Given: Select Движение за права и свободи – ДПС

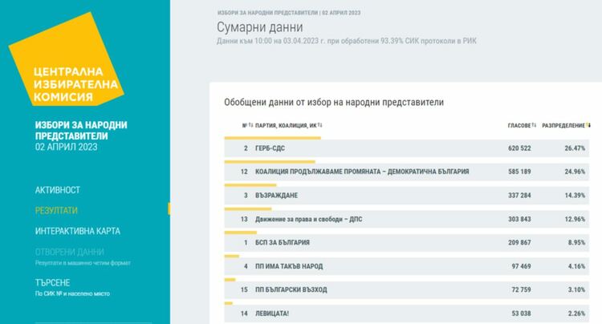Looking at the screenshot, I should click(407, 219).
